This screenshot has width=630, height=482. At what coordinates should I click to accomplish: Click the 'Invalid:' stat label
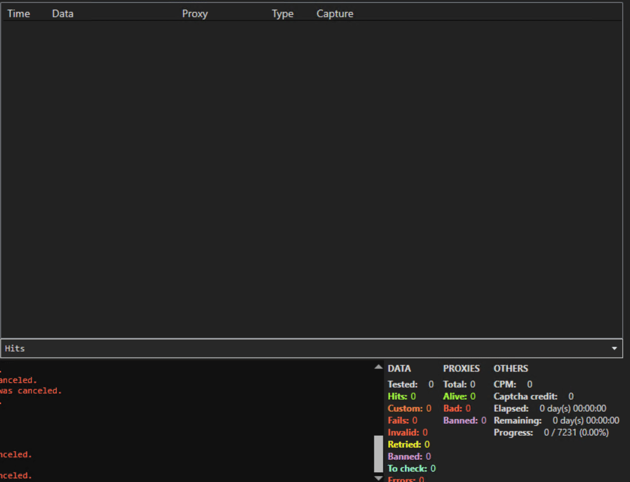pos(403,432)
